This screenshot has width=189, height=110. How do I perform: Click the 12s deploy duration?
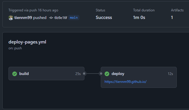(x=170, y=74)
